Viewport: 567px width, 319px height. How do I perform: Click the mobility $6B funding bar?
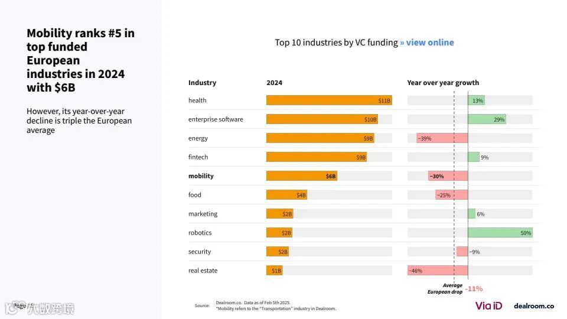click(x=301, y=176)
